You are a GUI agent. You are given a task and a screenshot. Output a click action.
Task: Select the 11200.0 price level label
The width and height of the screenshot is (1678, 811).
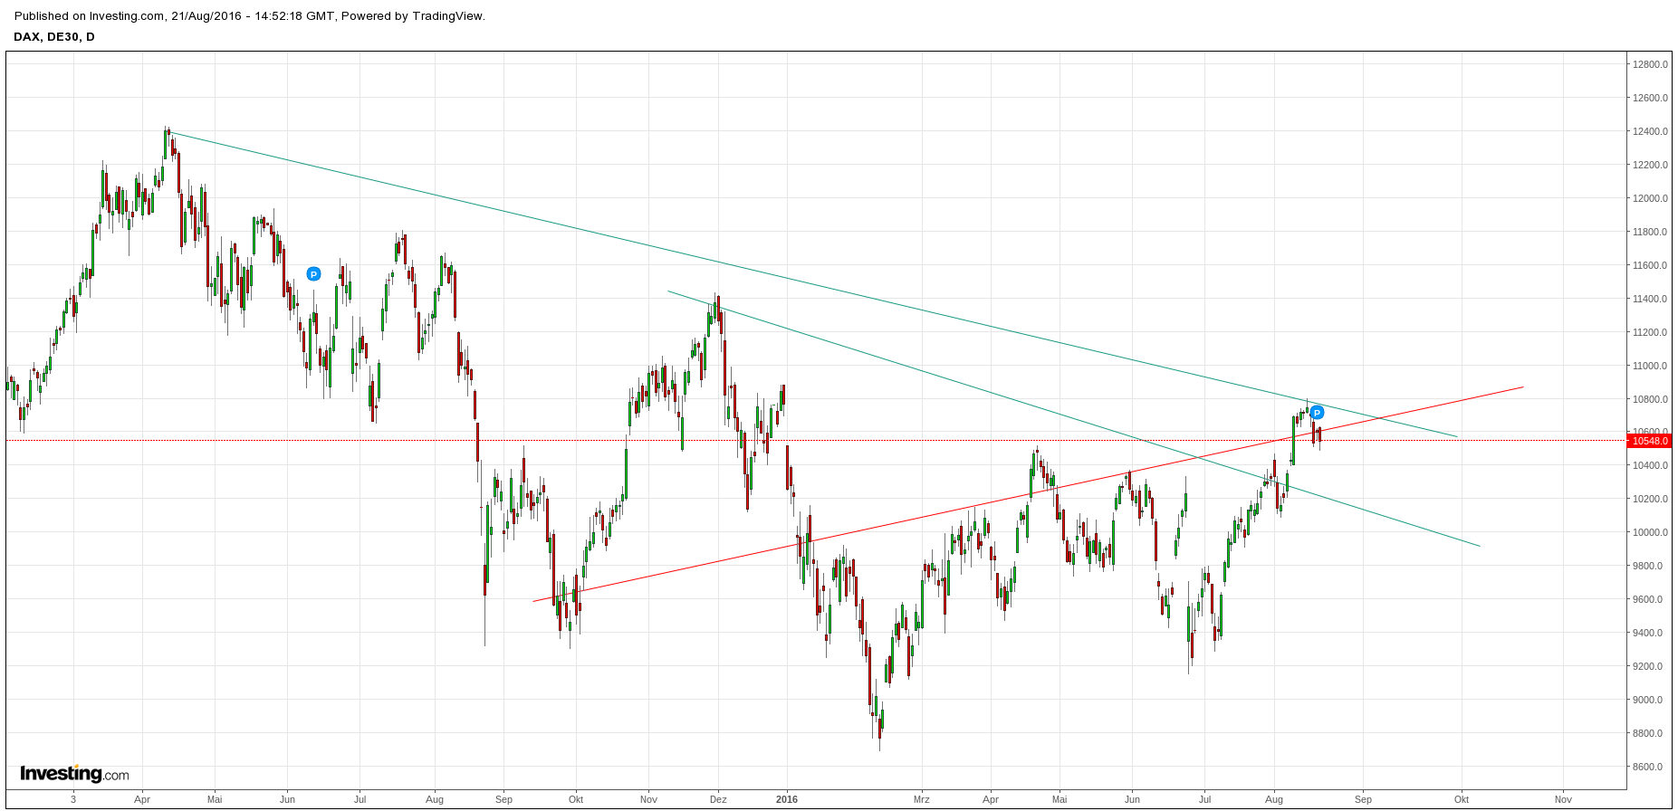click(x=1650, y=332)
